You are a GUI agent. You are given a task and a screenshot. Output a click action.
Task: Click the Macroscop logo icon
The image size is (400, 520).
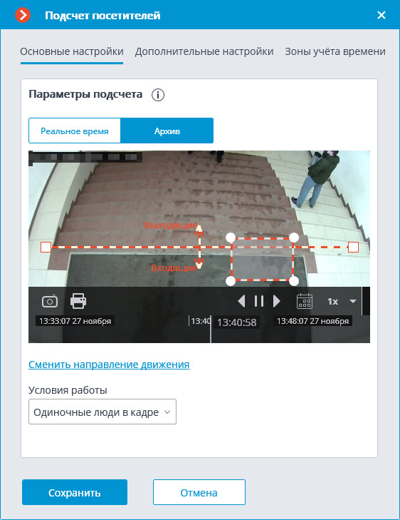point(23,15)
